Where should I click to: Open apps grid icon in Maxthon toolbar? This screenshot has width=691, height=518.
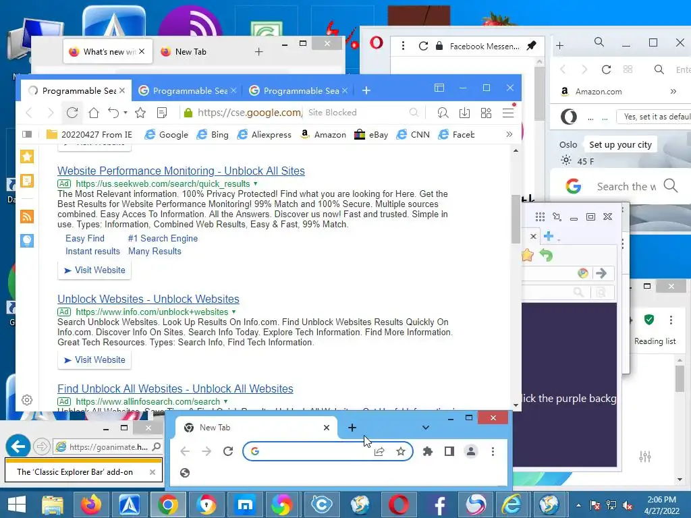[486, 113]
